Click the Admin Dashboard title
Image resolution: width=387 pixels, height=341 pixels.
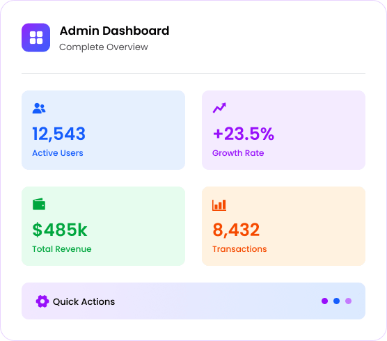(x=114, y=31)
